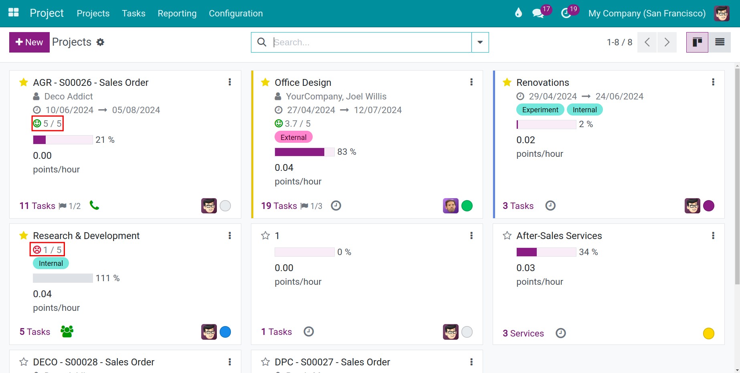Unfavorite Research & Development project star

click(24, 235)
